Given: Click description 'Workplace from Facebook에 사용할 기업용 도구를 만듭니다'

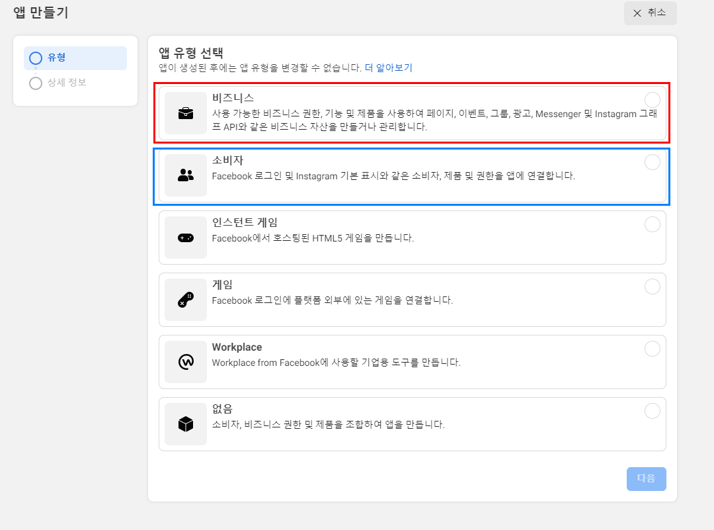Looking at the screenshot, I should (337, 363).
